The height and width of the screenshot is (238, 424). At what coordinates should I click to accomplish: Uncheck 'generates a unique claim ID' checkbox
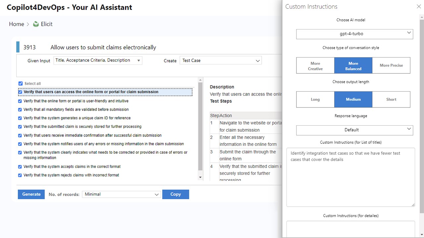(20, 118)
